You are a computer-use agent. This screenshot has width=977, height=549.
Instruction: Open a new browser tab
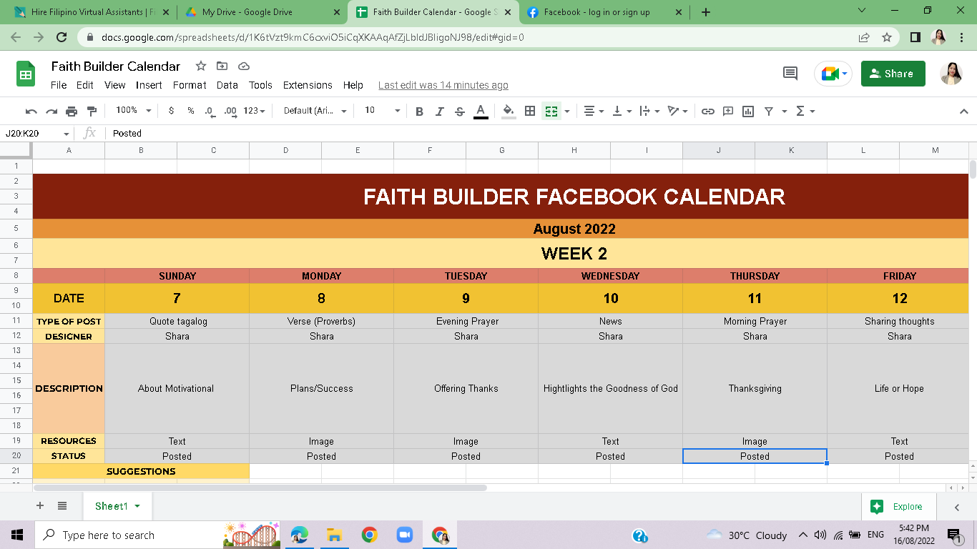[x=706, y=12]
